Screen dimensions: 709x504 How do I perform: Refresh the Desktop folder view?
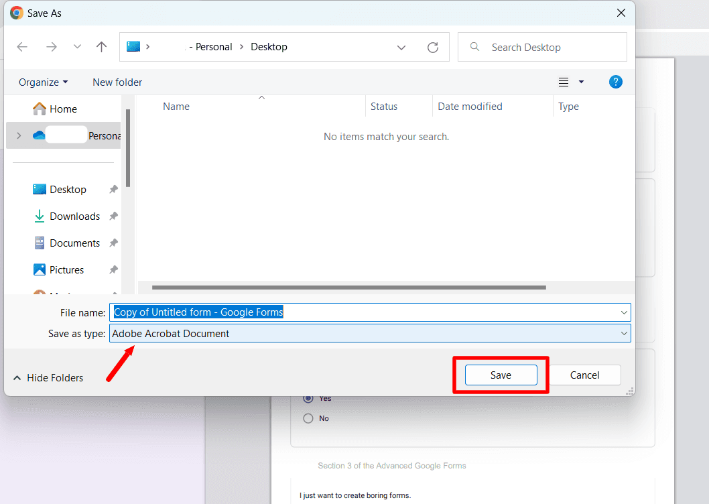(433, 47)
